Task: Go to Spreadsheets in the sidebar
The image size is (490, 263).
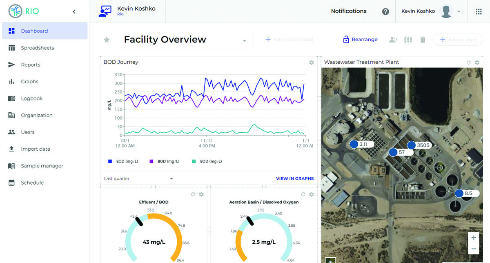Action: pos(37,48)
